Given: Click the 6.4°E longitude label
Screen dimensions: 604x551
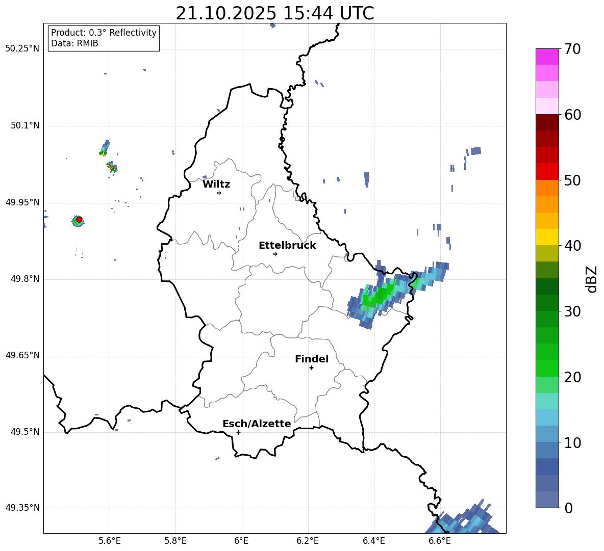Looking at the screenshot, I should [x=373, y=541].
